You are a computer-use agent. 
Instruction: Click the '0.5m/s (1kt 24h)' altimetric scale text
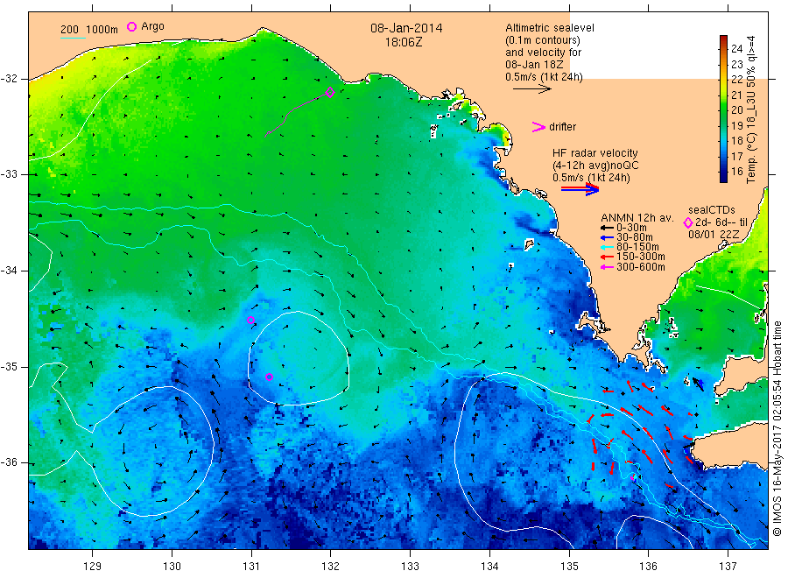click(544, 77)
